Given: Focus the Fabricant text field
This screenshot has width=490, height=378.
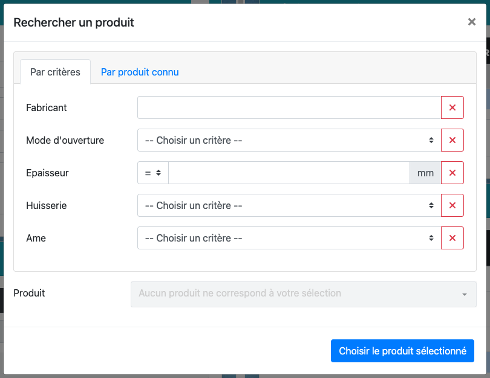Looking at the screenshot, I should (x=289, y=107).
